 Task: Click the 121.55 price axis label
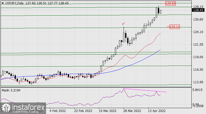198,45
